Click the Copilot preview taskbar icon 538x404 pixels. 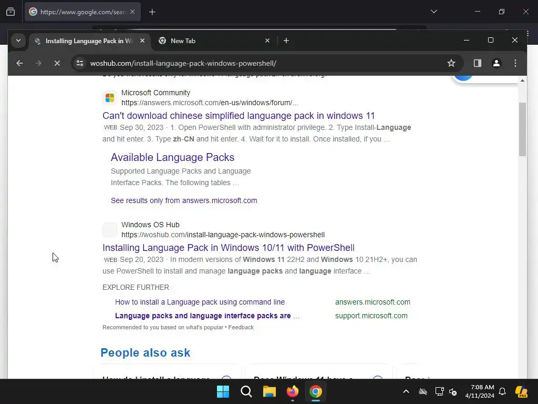pos(521,391)
